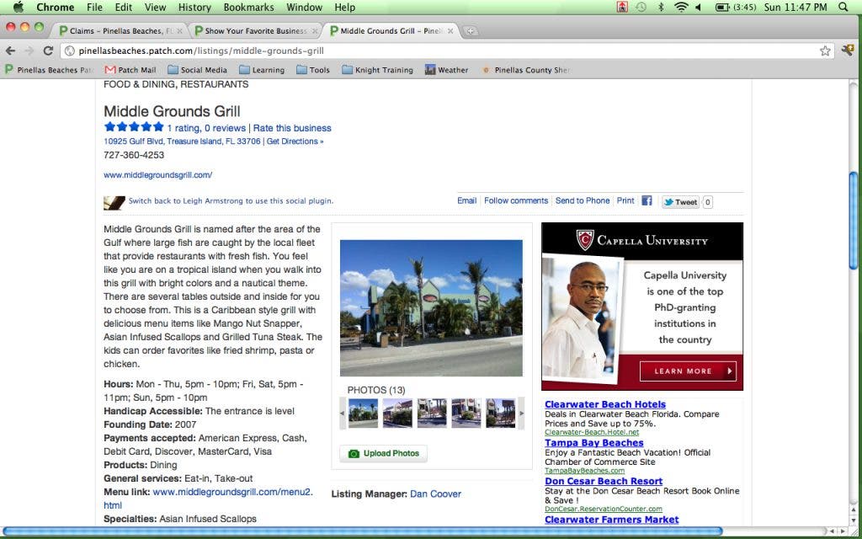The width and height of the screenshot is (862, 539).
Task: Open a new tab with the plus button
Action: coord(471,31)
